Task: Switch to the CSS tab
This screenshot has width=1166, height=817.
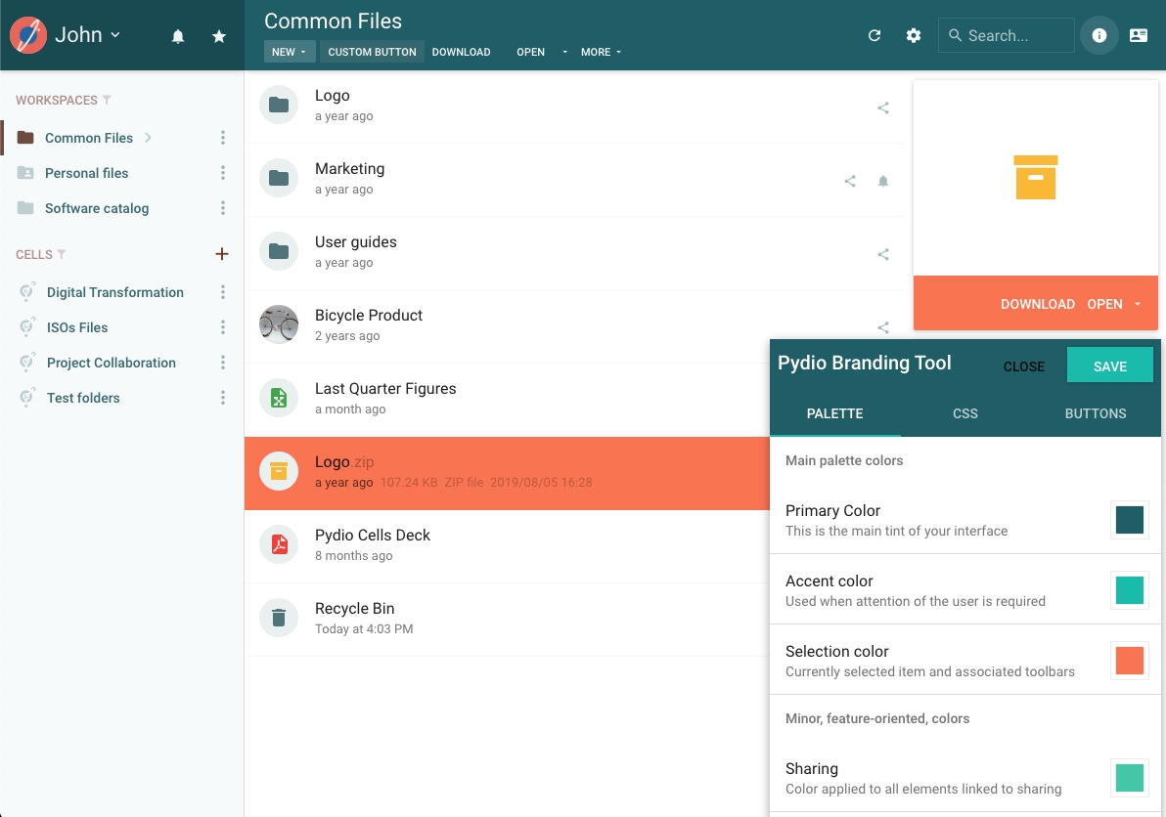Action: (965, 413)
